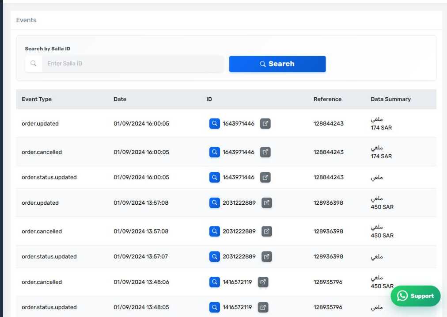Viewport: 447px width, 317px height.
Task: Click the magnifier icon in order.cancelled 13:48:06 row
Action: 214,282
